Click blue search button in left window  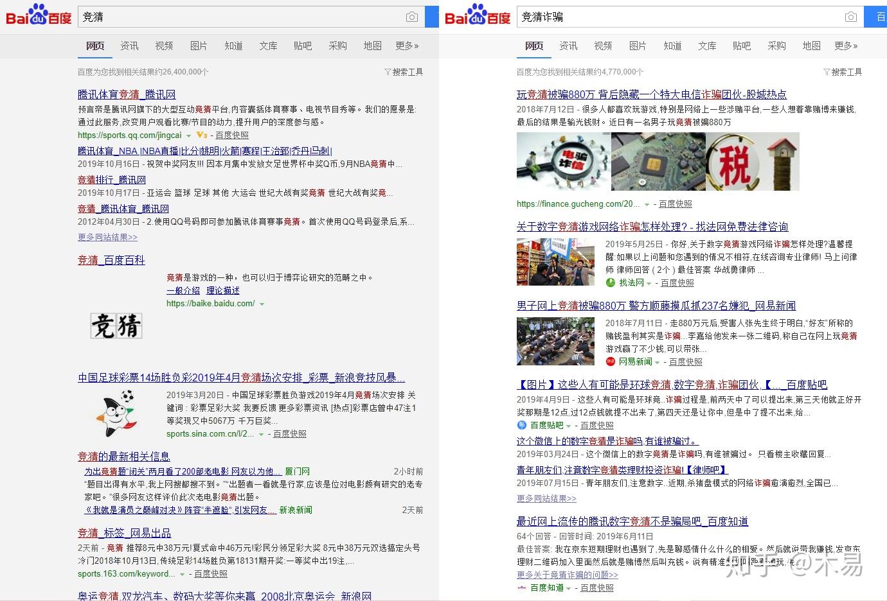point(432,17)
